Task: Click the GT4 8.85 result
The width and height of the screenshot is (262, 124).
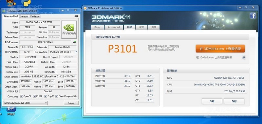Action: click(x=150, y=91)
